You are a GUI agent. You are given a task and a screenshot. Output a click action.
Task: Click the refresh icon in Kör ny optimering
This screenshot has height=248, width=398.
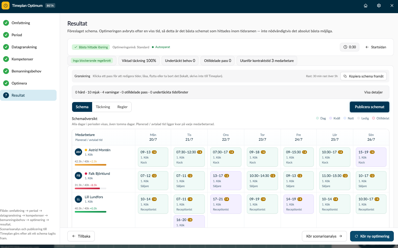tap(356, 236)
